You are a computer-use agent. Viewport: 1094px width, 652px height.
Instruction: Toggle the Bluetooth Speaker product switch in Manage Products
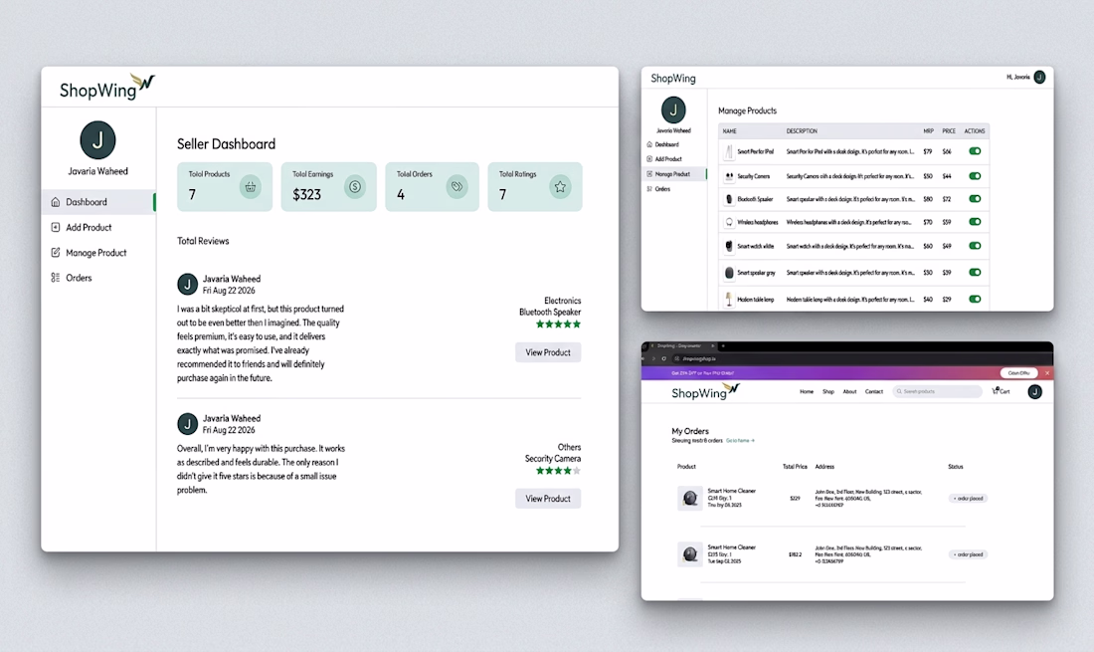[975, 199]
